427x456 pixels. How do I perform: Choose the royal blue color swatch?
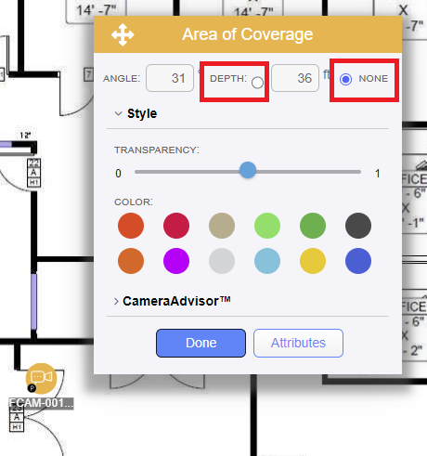358,261
